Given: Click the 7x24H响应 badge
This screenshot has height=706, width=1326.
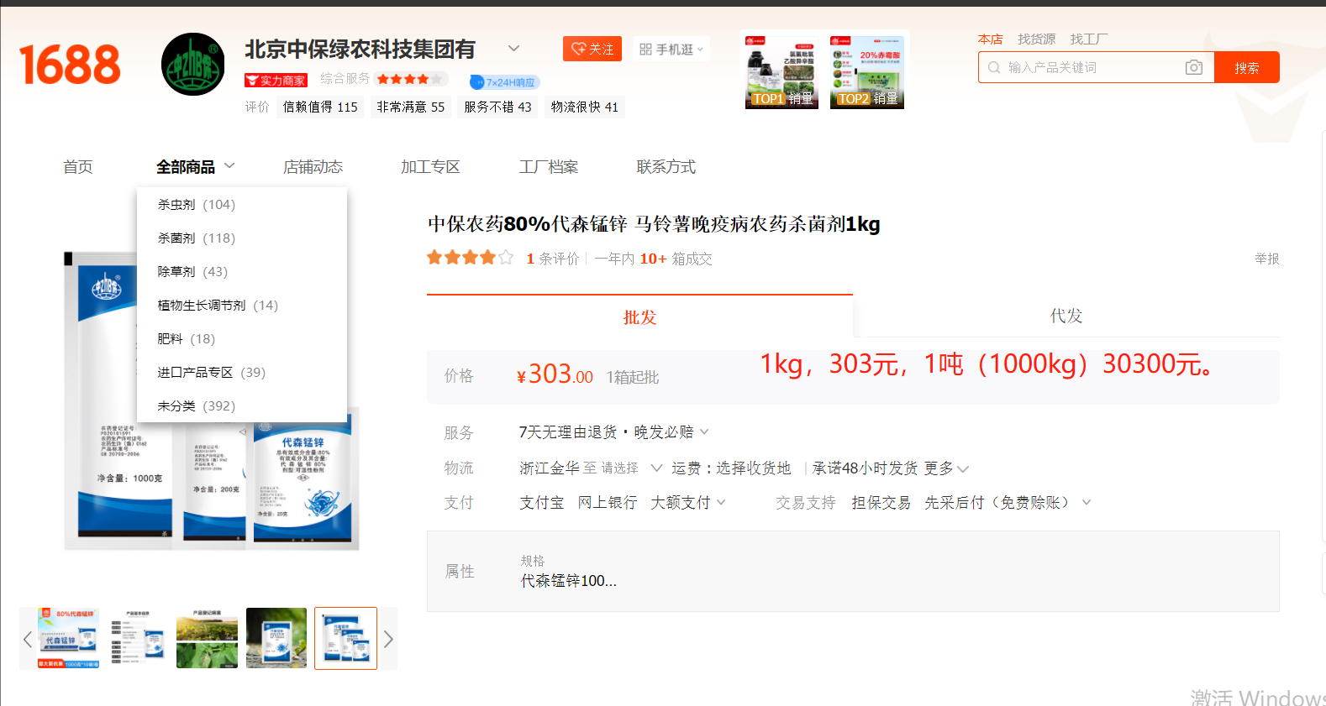Looking at the screenshot, I should [x=504, y=82].
